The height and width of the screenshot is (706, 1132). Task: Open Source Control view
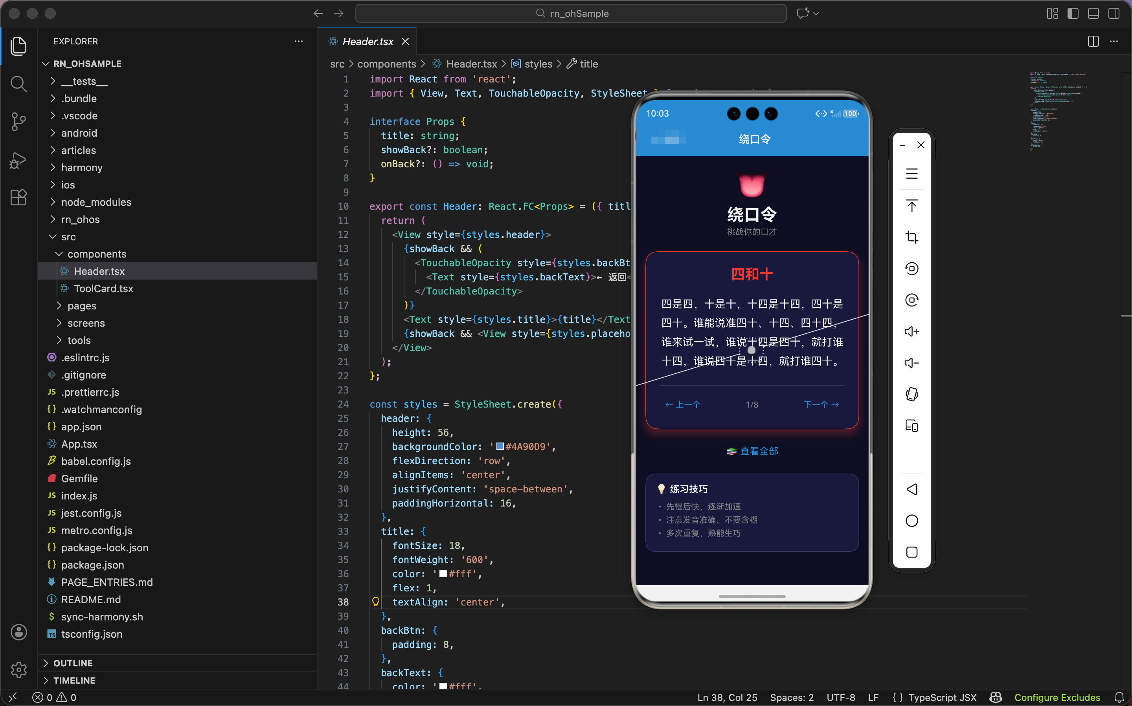point(18,122)
